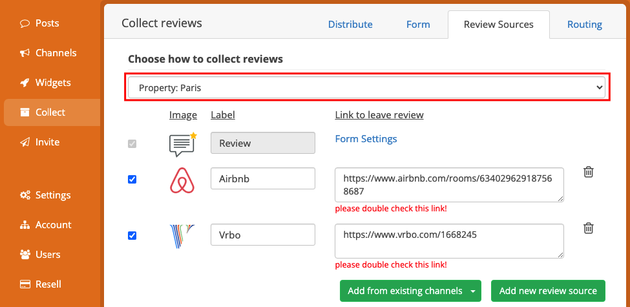The image size is (630, 307).
Task: Switch to the Routing tab
Action: pyautogui.click(x=585, y=25)
